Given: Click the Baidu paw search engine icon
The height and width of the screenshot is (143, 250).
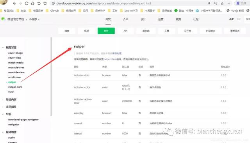Looking at the screenshot, I should tap(238, 3).
